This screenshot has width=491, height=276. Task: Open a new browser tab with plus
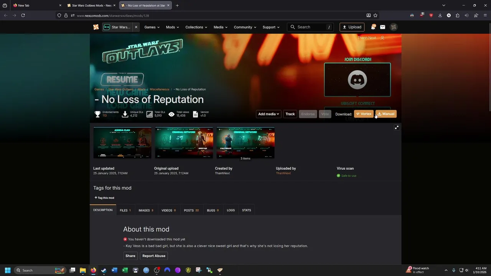[177, 5]
